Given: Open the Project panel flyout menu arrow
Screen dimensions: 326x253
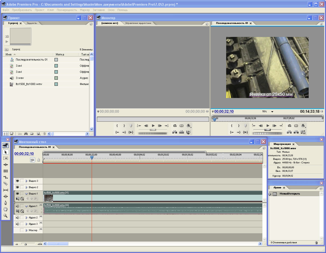Looking at the screenshot, I should (x=91, y=24).
